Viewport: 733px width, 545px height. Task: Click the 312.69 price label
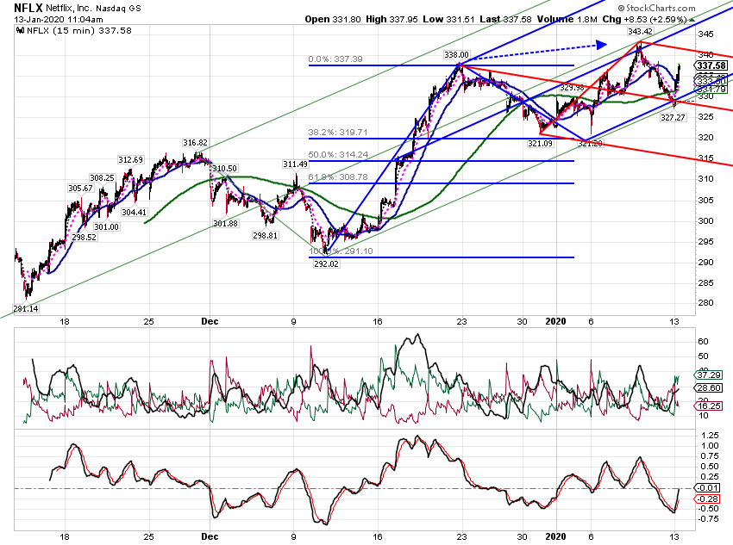coord(130,160)
